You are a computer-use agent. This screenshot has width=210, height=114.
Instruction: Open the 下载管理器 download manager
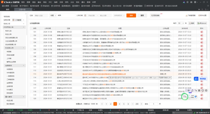click(x=192, y=15)
